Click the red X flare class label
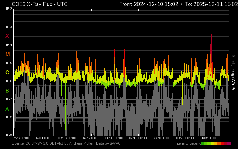The height and width of the screenshot is (149, 238). coord(7,36)
